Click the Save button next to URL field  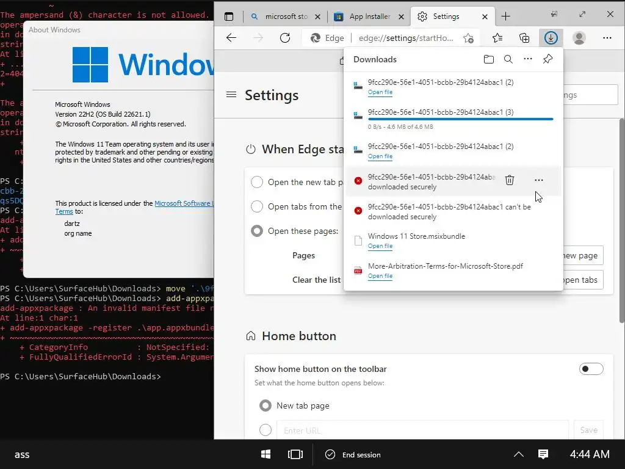(x=589, y=430)
